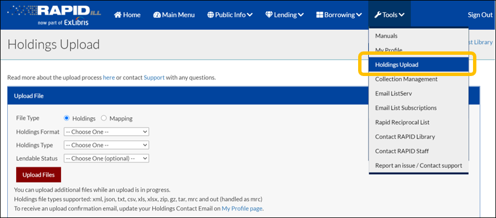Select Contact RAPID Library entry

click(419, 136)
